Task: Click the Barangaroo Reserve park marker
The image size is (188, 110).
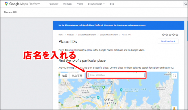Action: click(104, 87)
